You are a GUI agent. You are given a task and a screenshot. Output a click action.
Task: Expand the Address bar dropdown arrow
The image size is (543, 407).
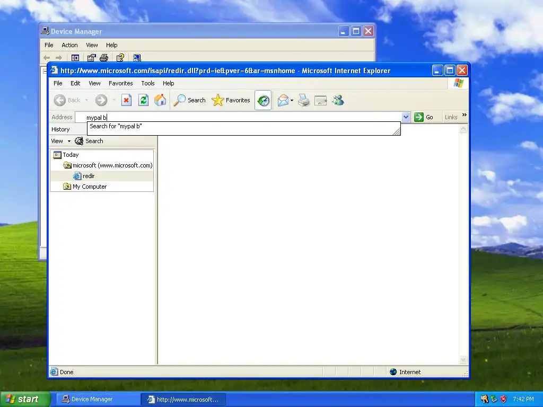click(x=406, y=117)
